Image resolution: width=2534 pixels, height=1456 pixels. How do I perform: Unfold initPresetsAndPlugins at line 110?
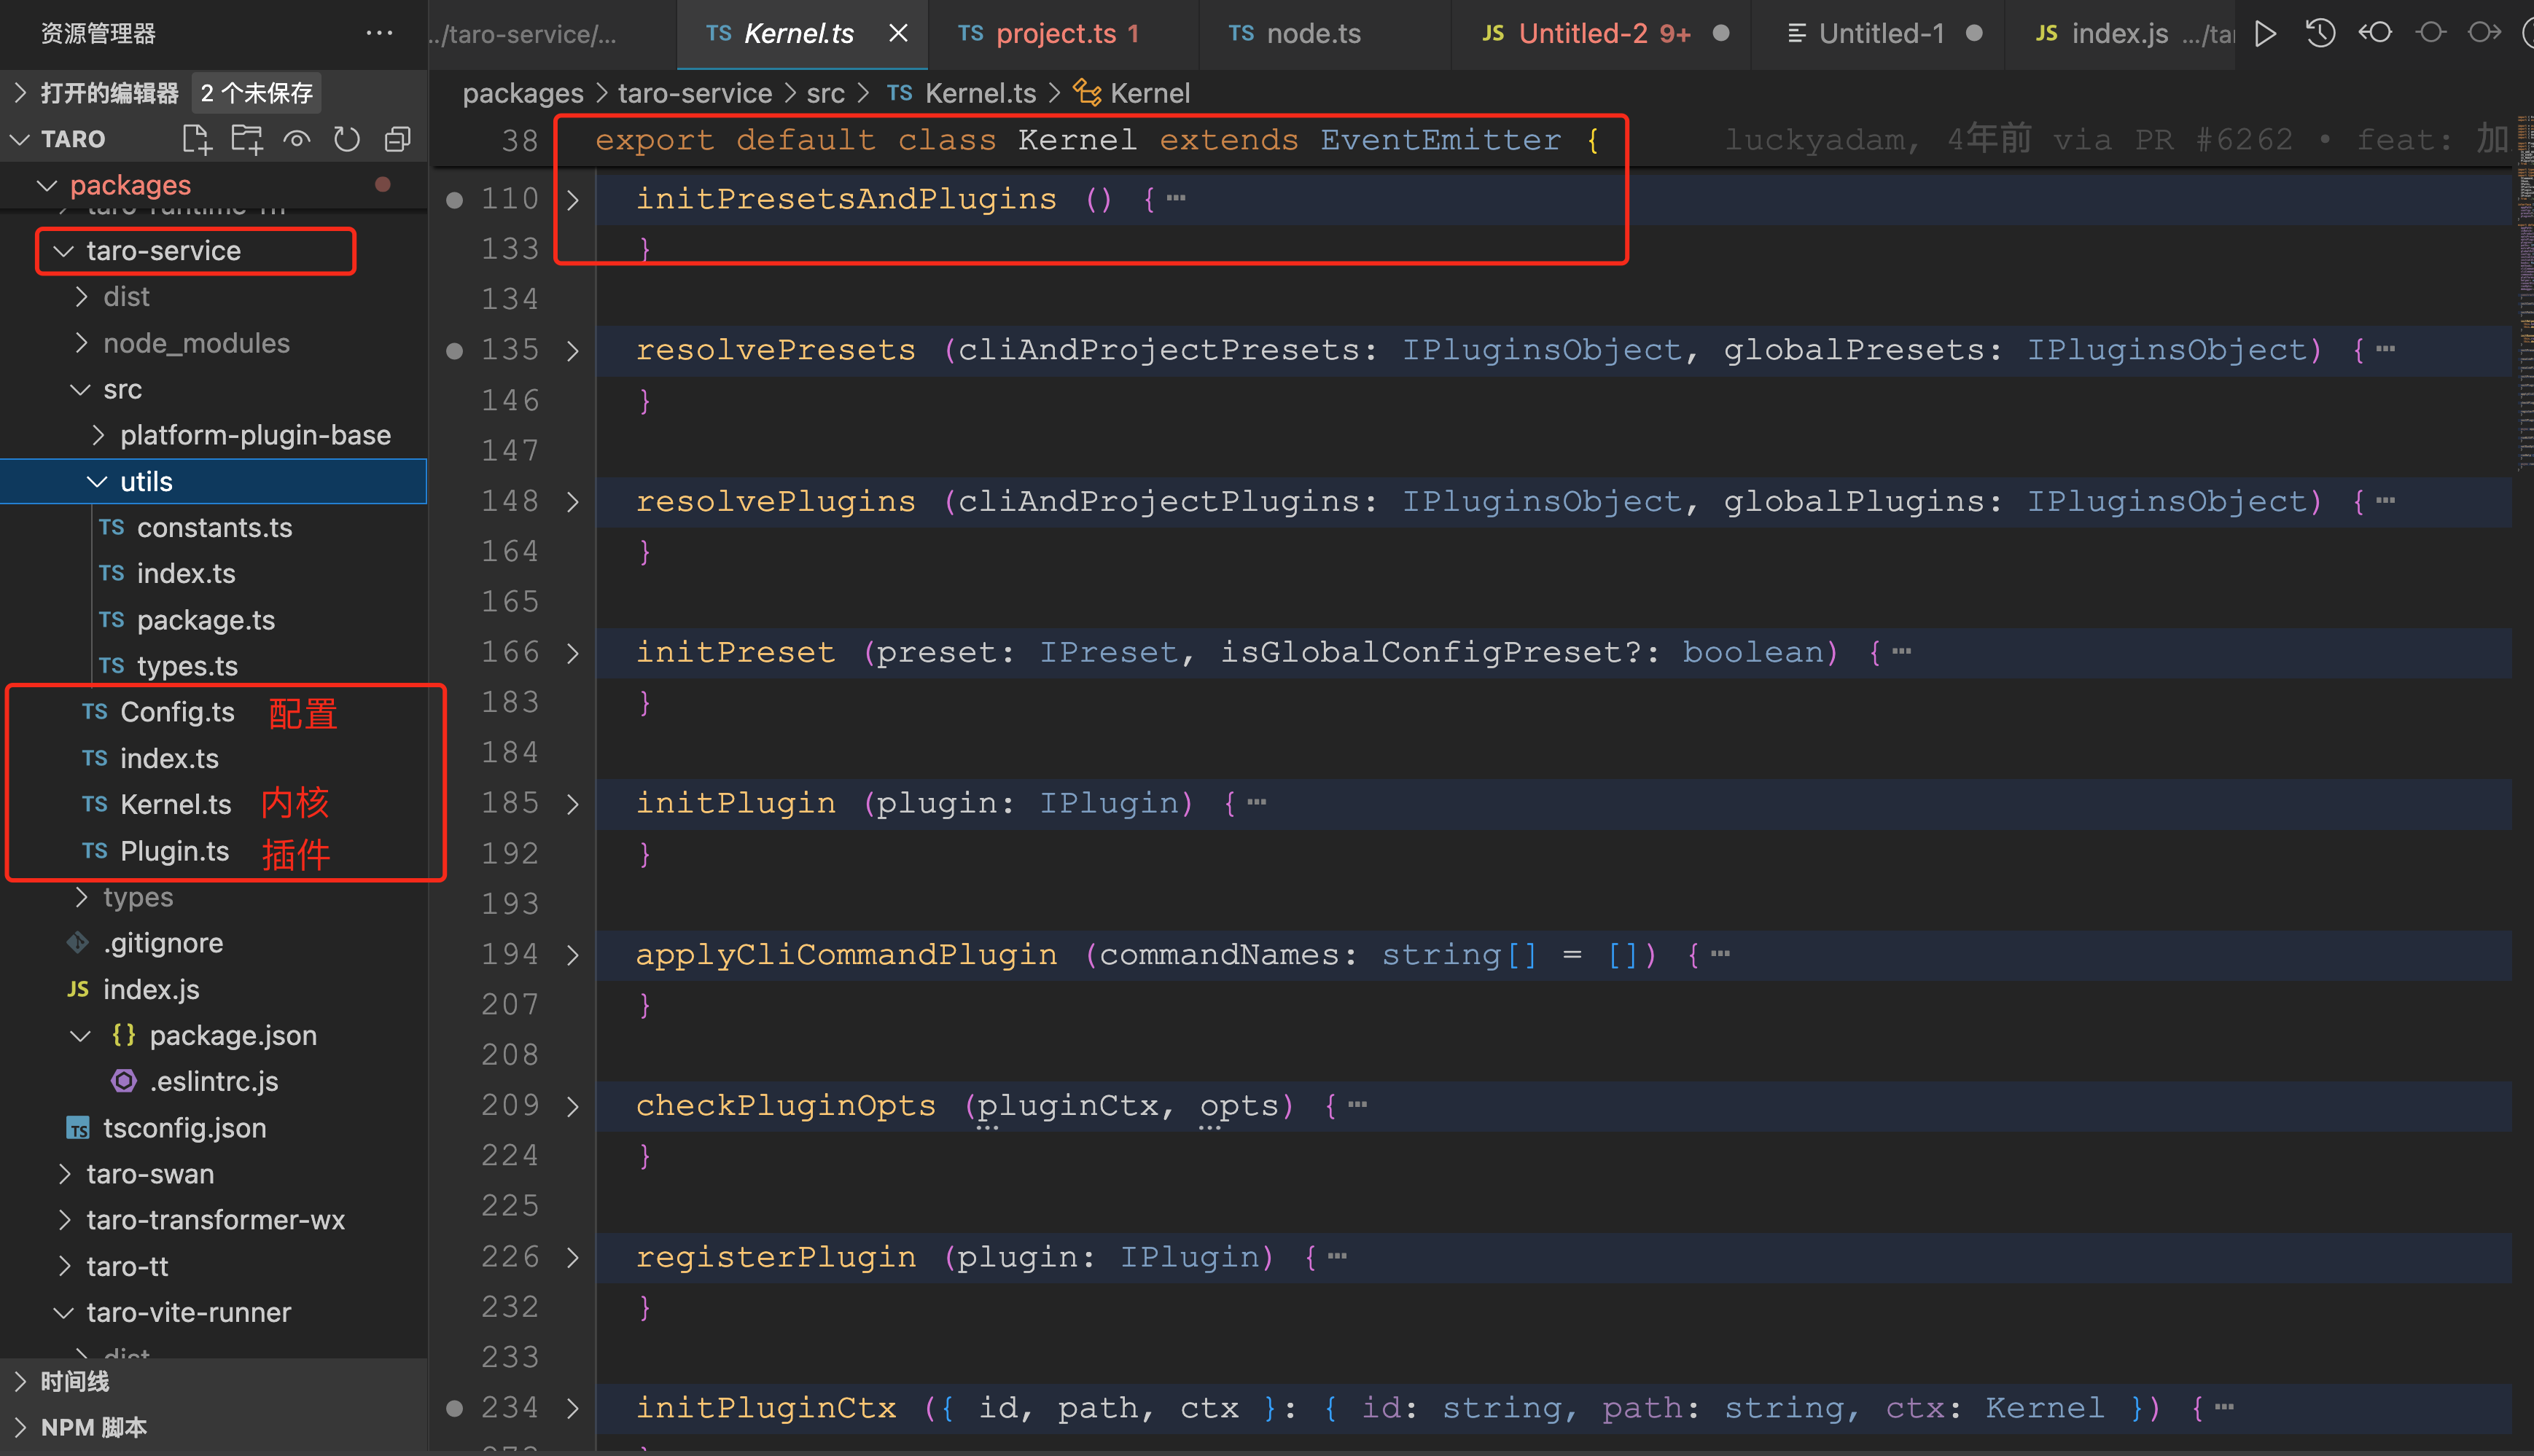tap(572, 200)
